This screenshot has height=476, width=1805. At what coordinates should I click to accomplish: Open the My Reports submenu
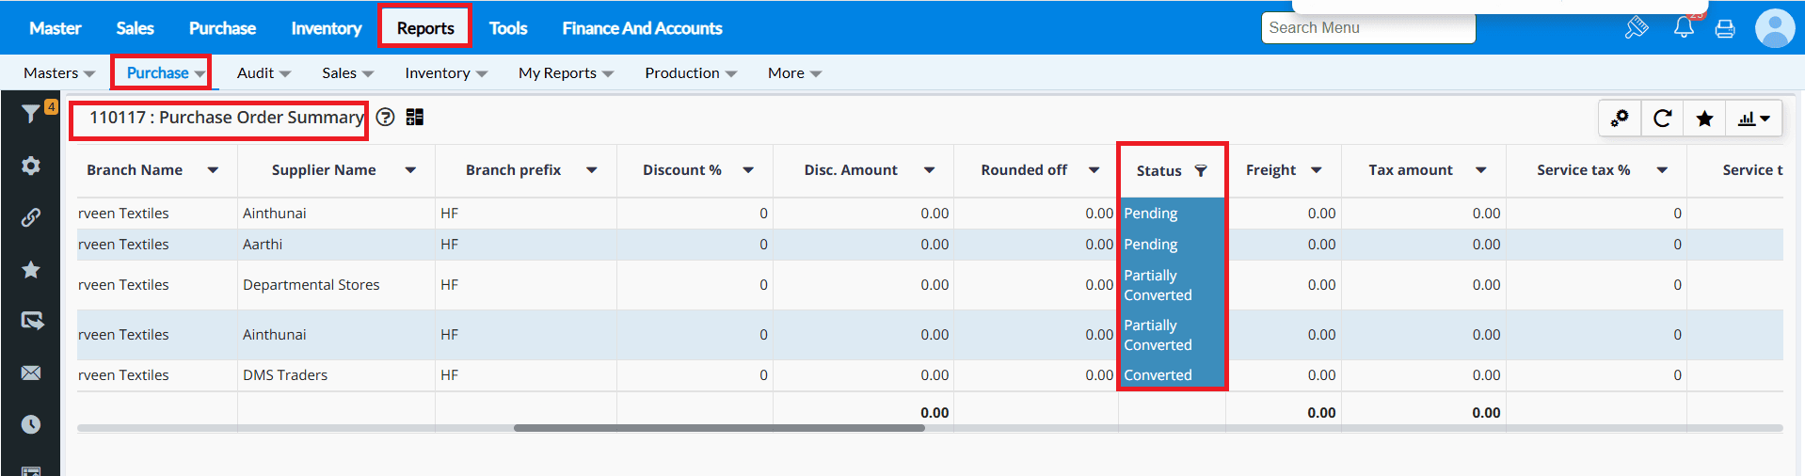565,73
